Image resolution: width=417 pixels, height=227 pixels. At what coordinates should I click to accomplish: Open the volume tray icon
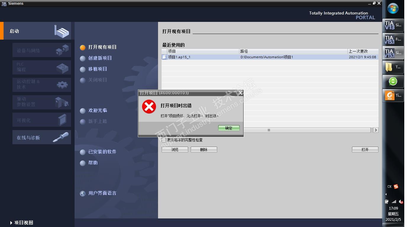[401, 202]
